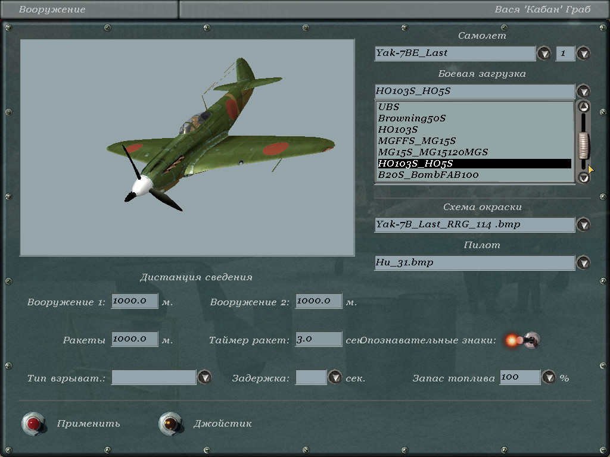The height and width of the screenshot is (457, 610).
Task: Select MG15S_MG15120MGS loadout option
Action: [x=475, y=152]
